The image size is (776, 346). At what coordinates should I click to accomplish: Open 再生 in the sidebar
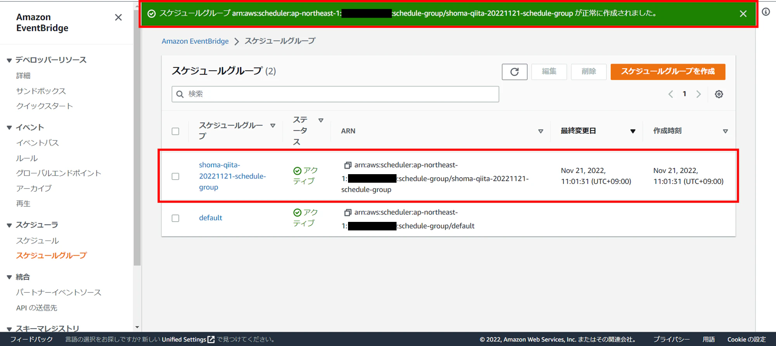(x=23, y=204)
